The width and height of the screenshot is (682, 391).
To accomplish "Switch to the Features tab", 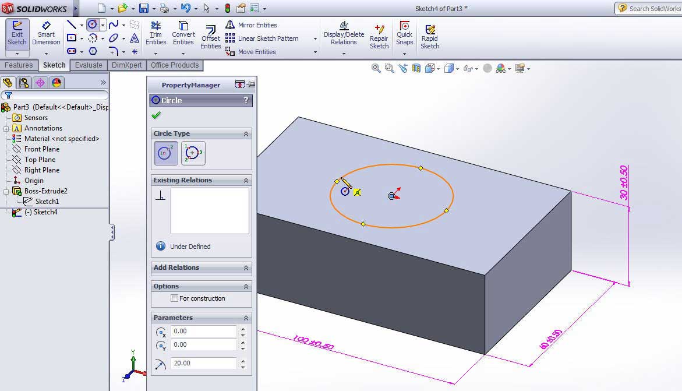I will [x=19, y=65].
